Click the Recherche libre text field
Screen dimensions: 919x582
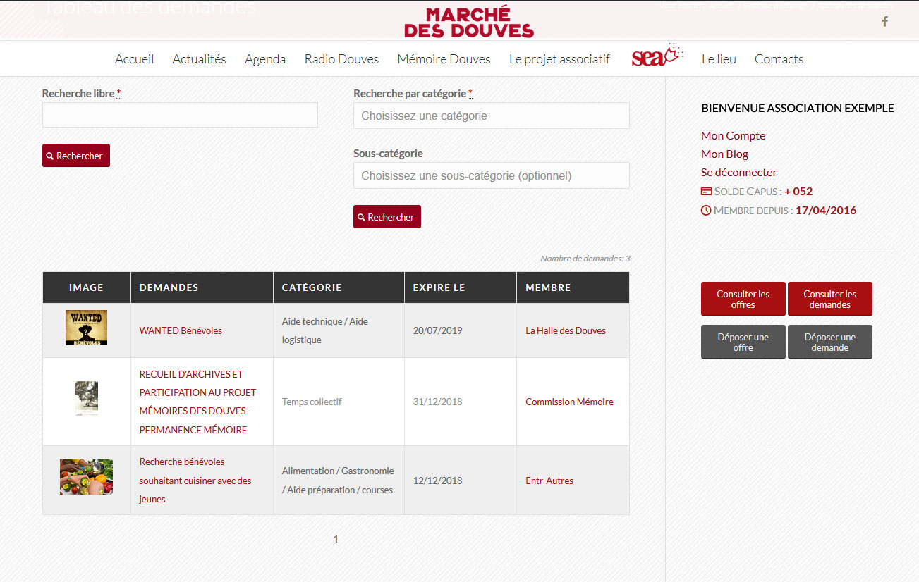coord(180,115)
